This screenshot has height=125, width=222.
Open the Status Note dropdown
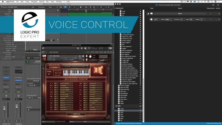point(170,19)
